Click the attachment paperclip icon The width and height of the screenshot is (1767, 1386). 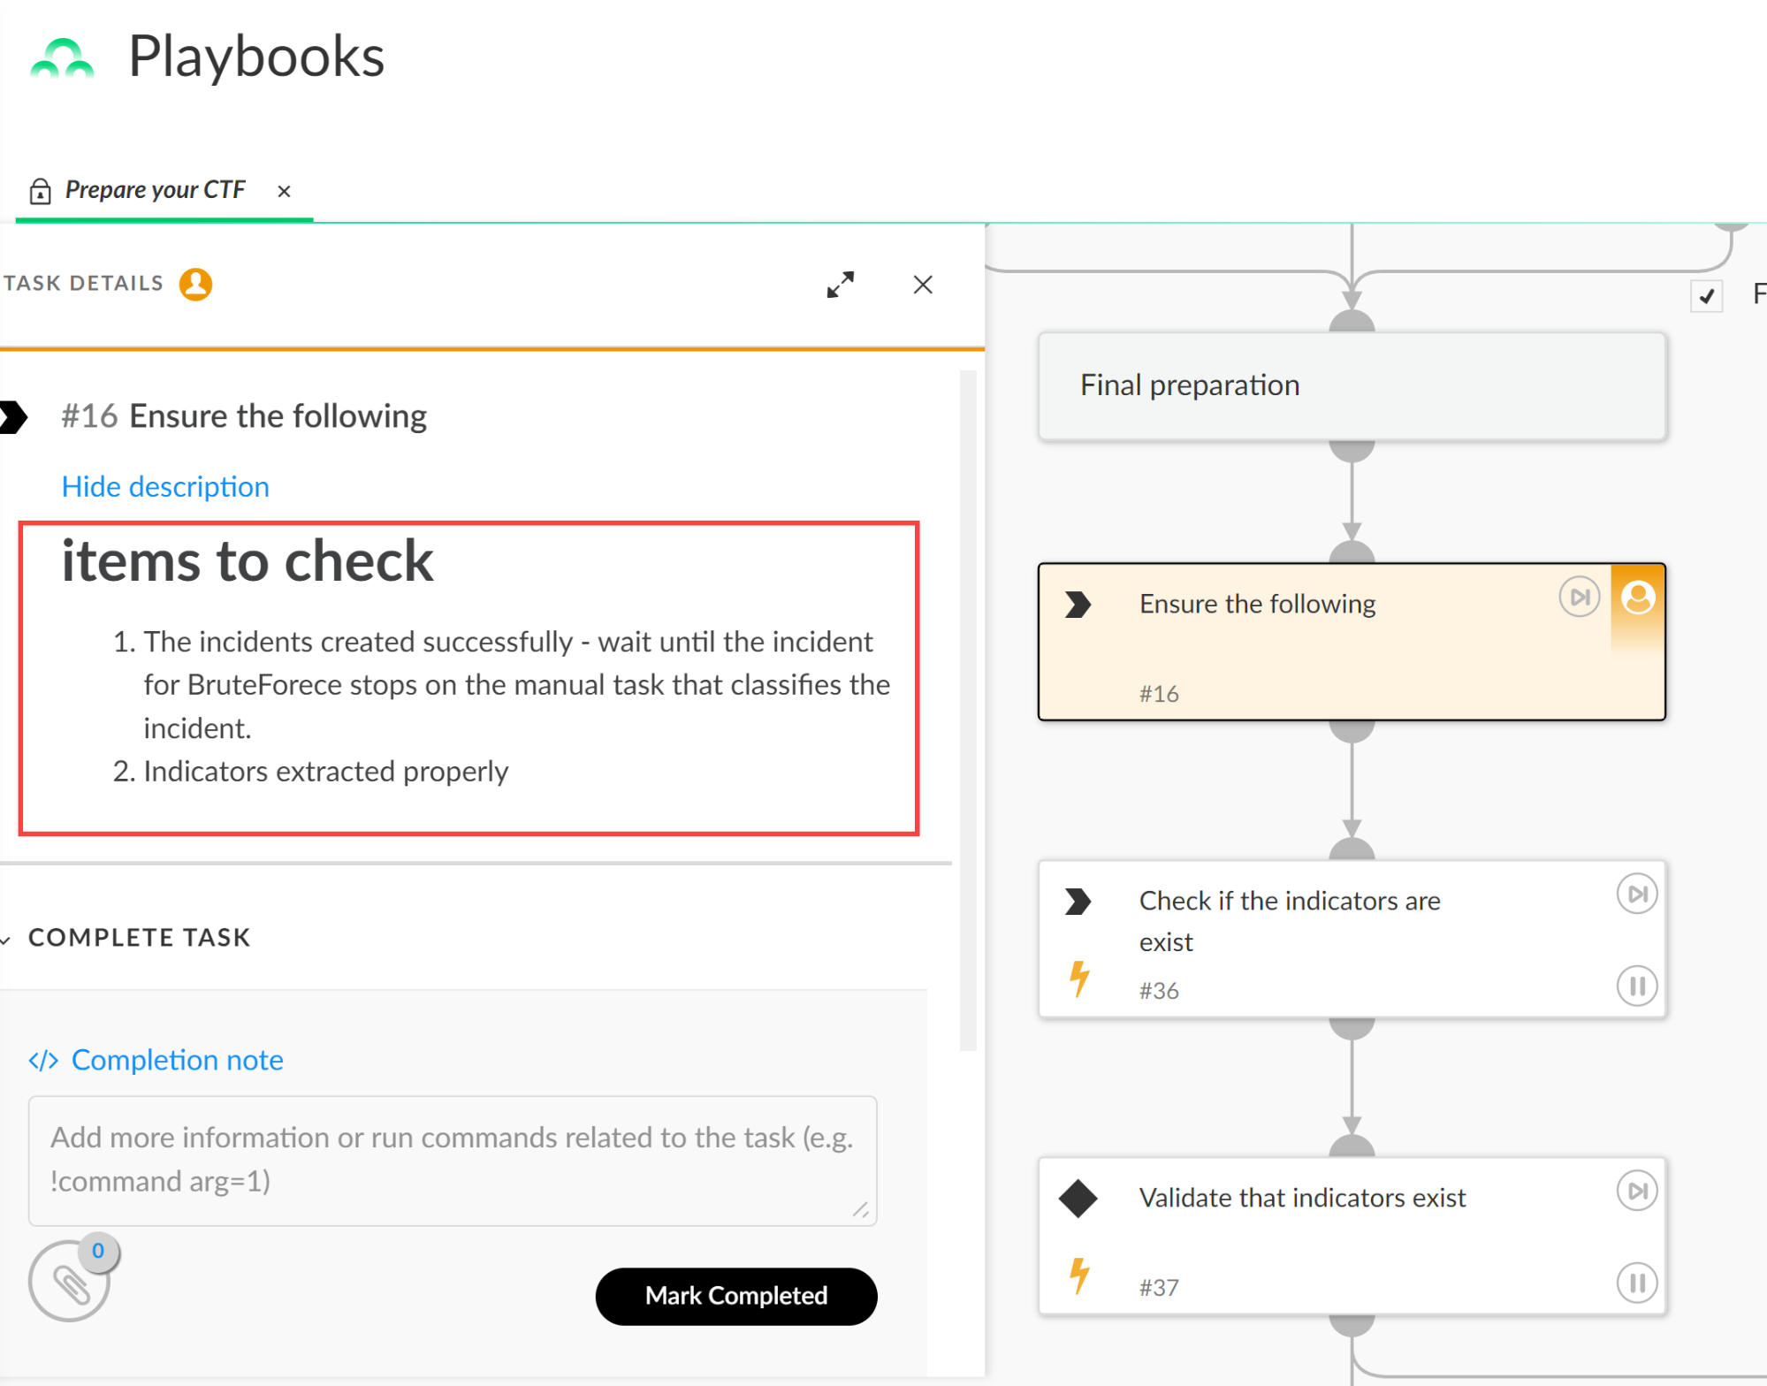click(70, 1283)
